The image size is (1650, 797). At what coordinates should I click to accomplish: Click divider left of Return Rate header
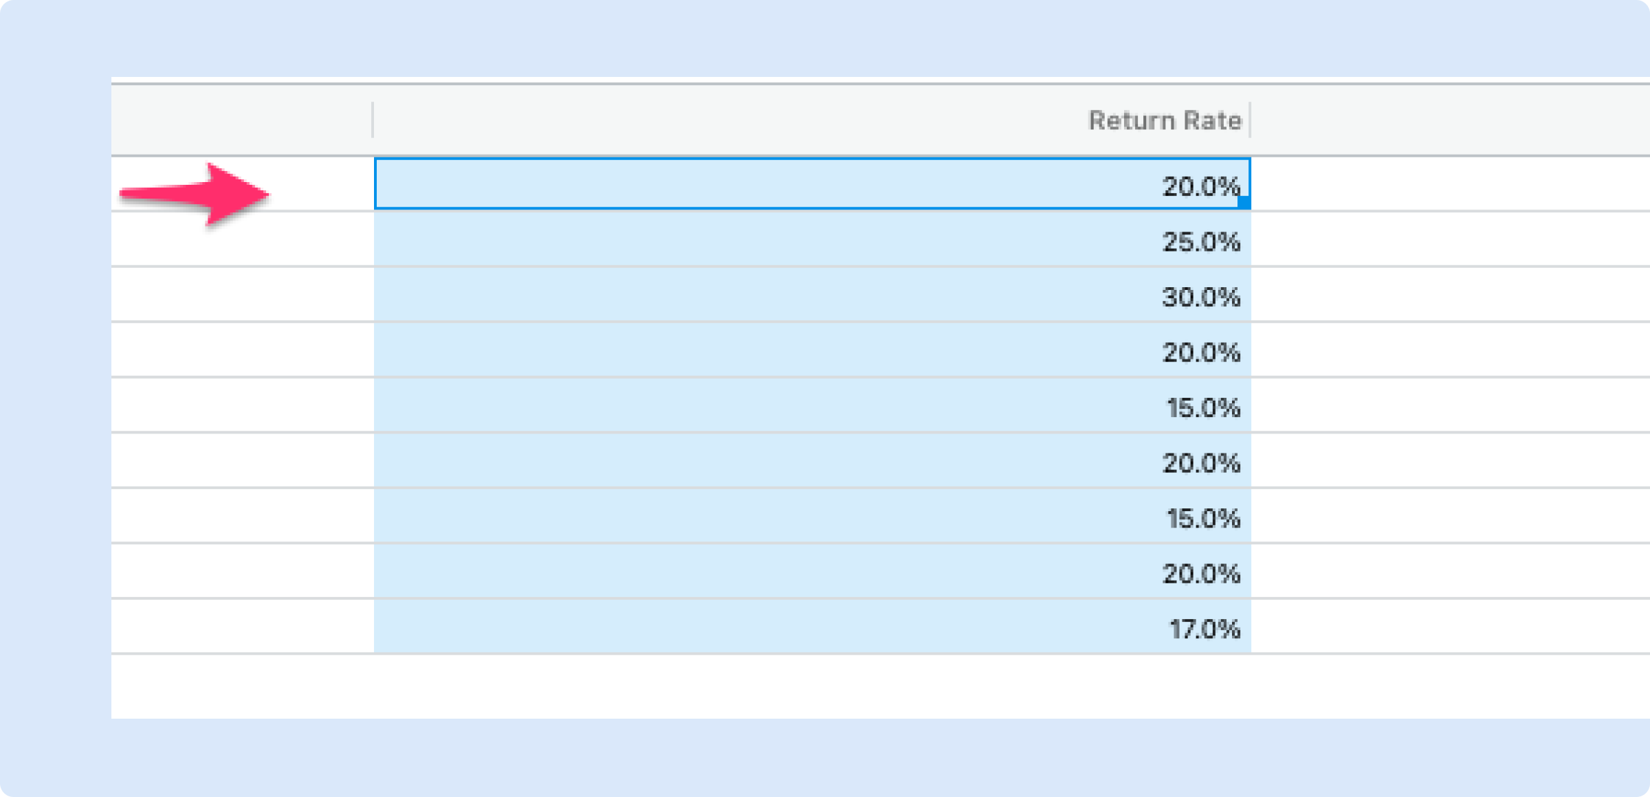pos(373,120)
